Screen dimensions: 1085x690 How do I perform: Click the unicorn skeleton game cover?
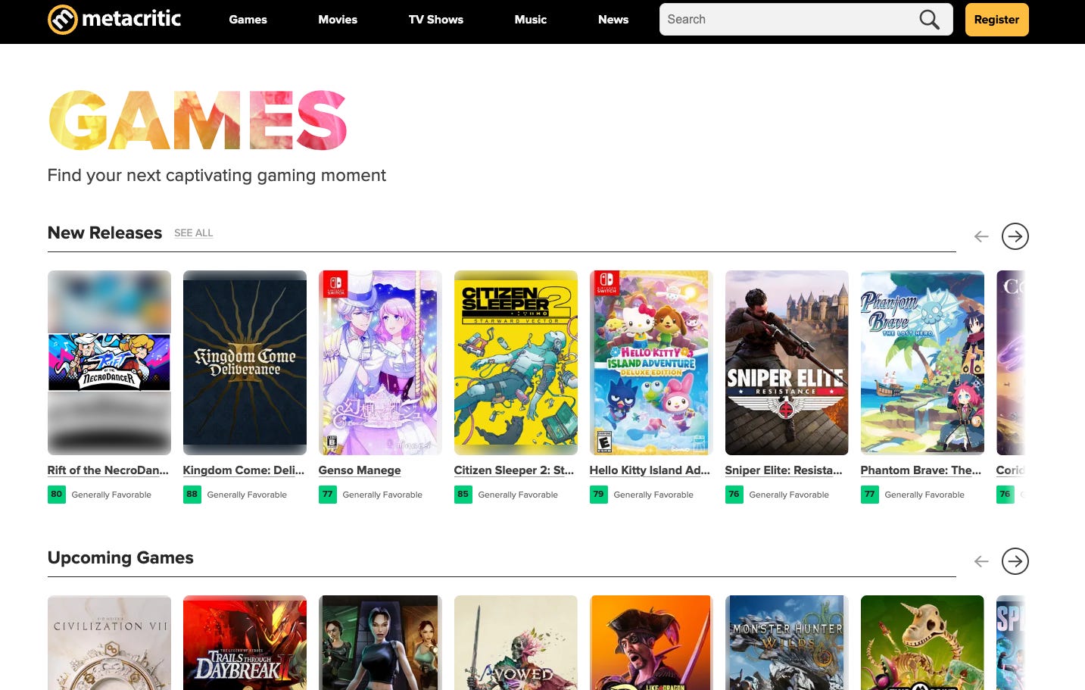pyautogui.click(x=922, y=643)
